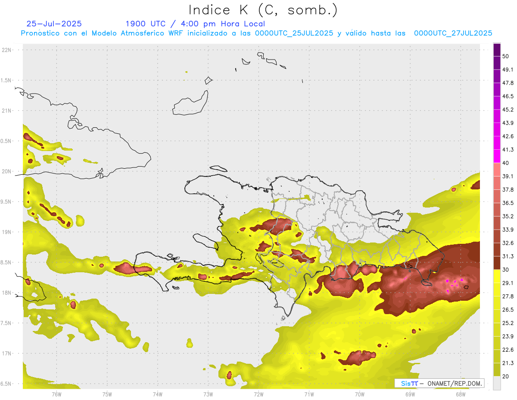
Task: Click the '74W' longitude label
Action: tap(157, 394)
